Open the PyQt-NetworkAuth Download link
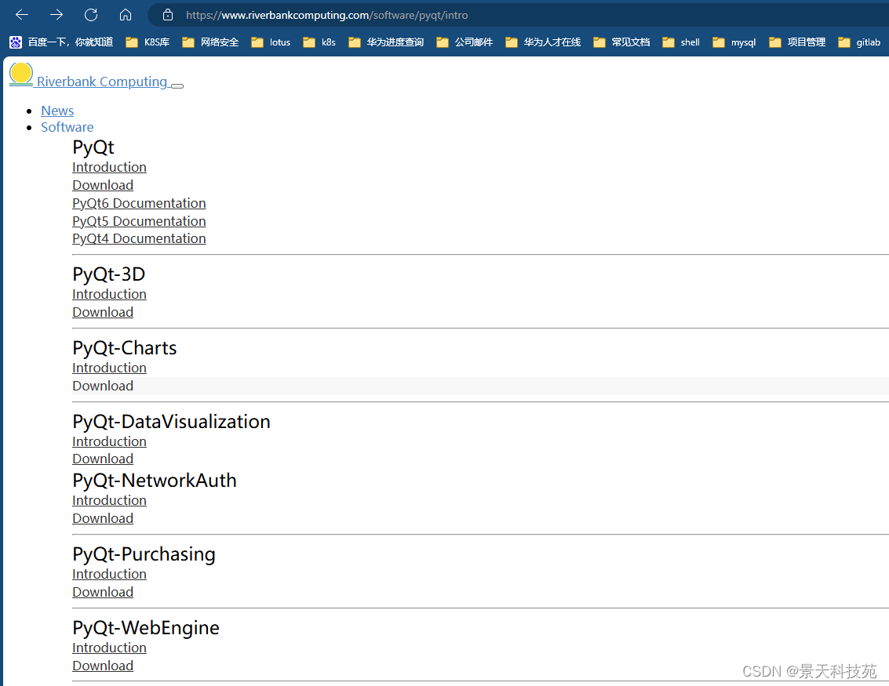 pyautogui.click(x=103, y=518)
